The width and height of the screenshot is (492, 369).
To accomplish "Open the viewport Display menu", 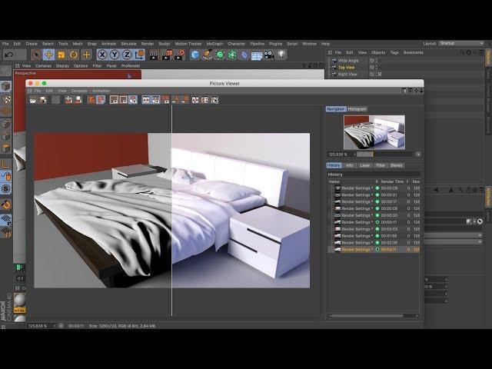I will point(62,66).
